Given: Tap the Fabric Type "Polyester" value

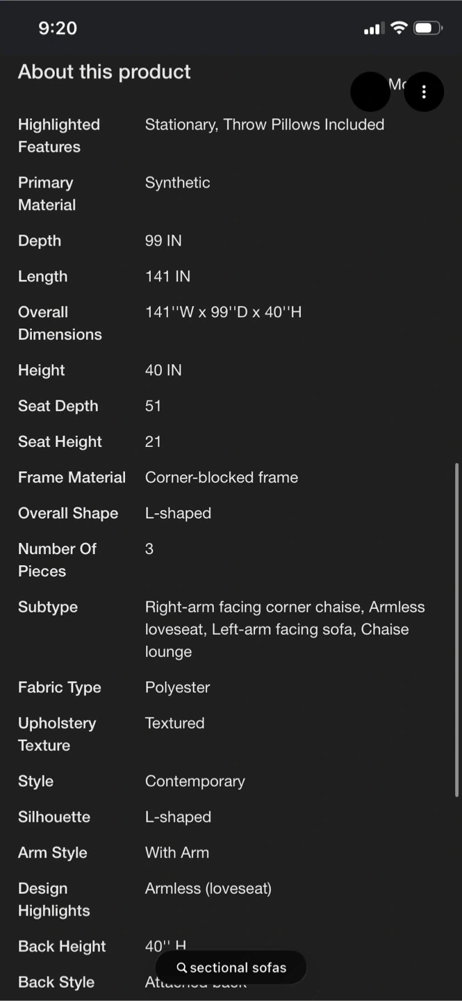Looking at the screenshot, I should coord(177,687).
